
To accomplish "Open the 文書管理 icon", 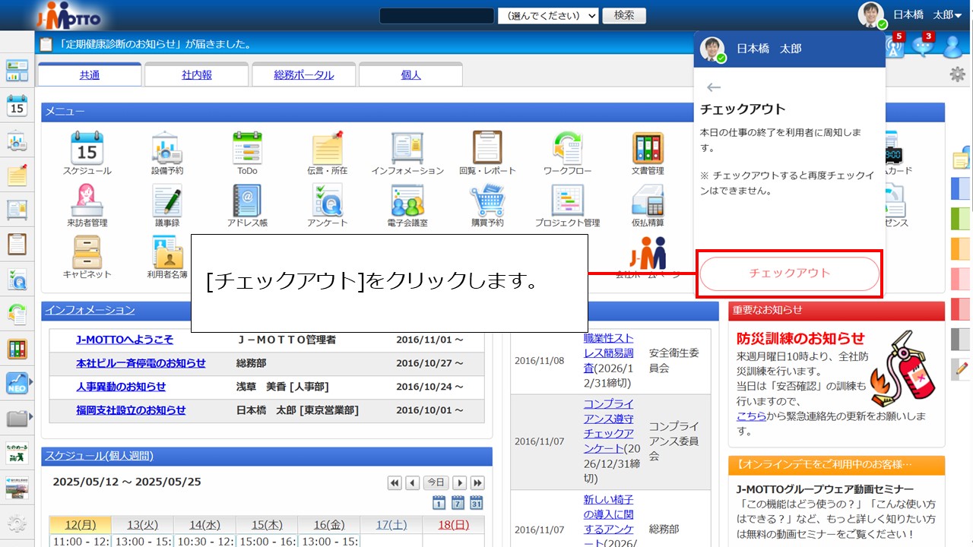I will 648,148.
